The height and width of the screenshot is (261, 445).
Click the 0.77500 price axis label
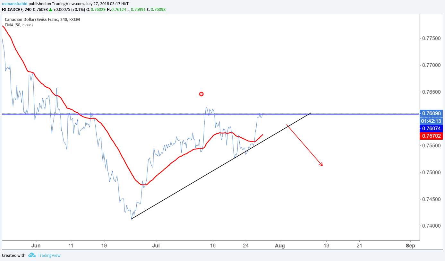click(432, 38)
